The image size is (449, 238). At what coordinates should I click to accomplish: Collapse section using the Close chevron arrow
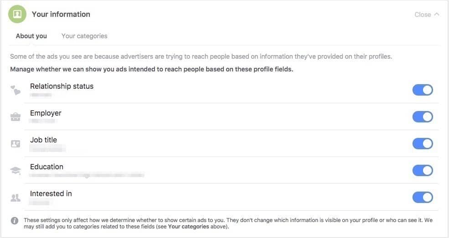[436, 14]
